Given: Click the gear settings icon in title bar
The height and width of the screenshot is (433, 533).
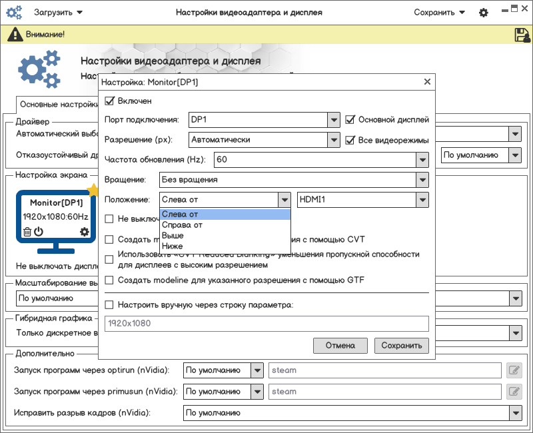Looking at the screenshot, I should coord(484,13).
